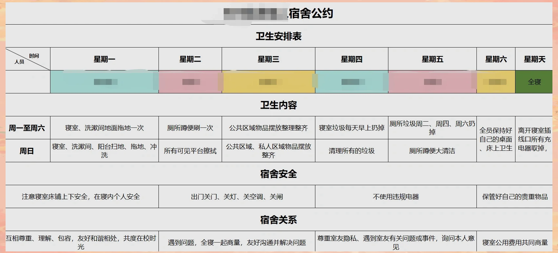Click the 星期四 column header
The height and width of the screenshot is (253, 558).
tap(352, 59)
